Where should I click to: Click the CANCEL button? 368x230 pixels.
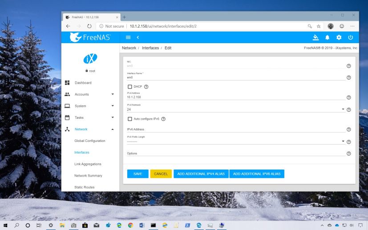pos(161,174)
